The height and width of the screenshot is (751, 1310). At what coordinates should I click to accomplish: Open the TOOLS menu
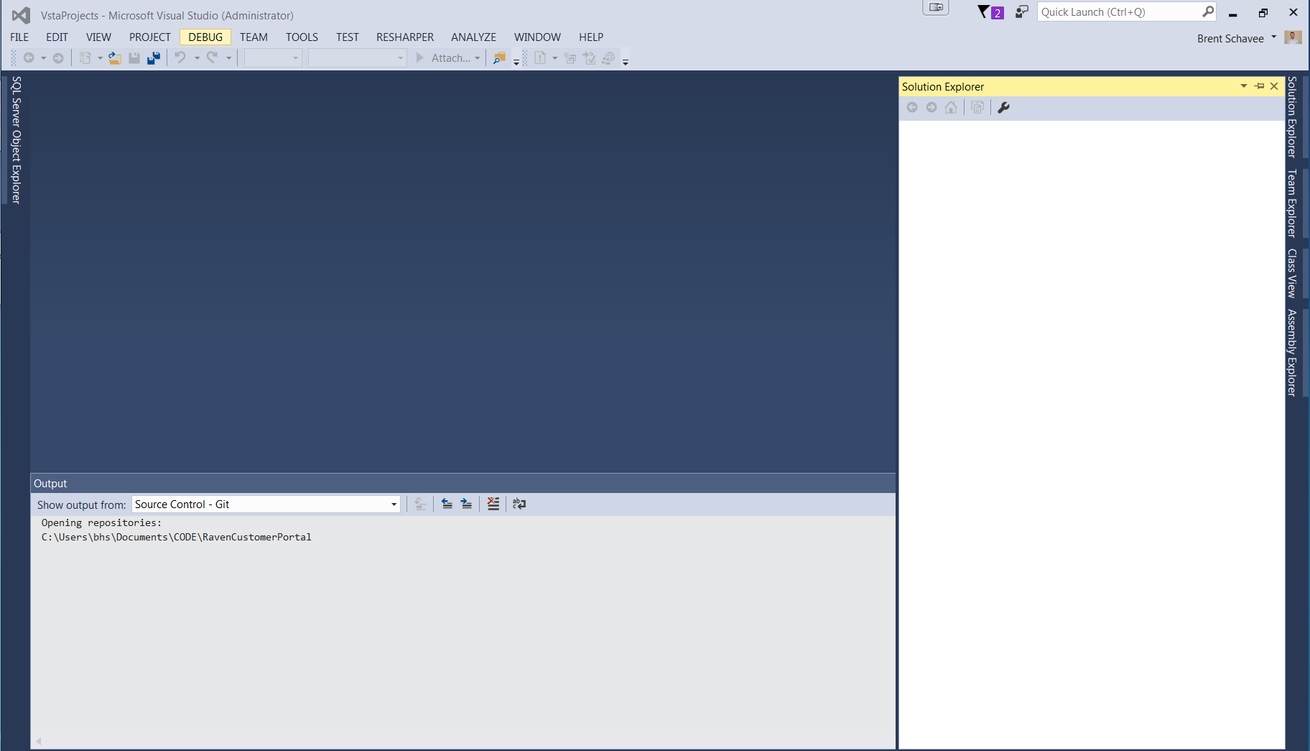click(302, 37)
